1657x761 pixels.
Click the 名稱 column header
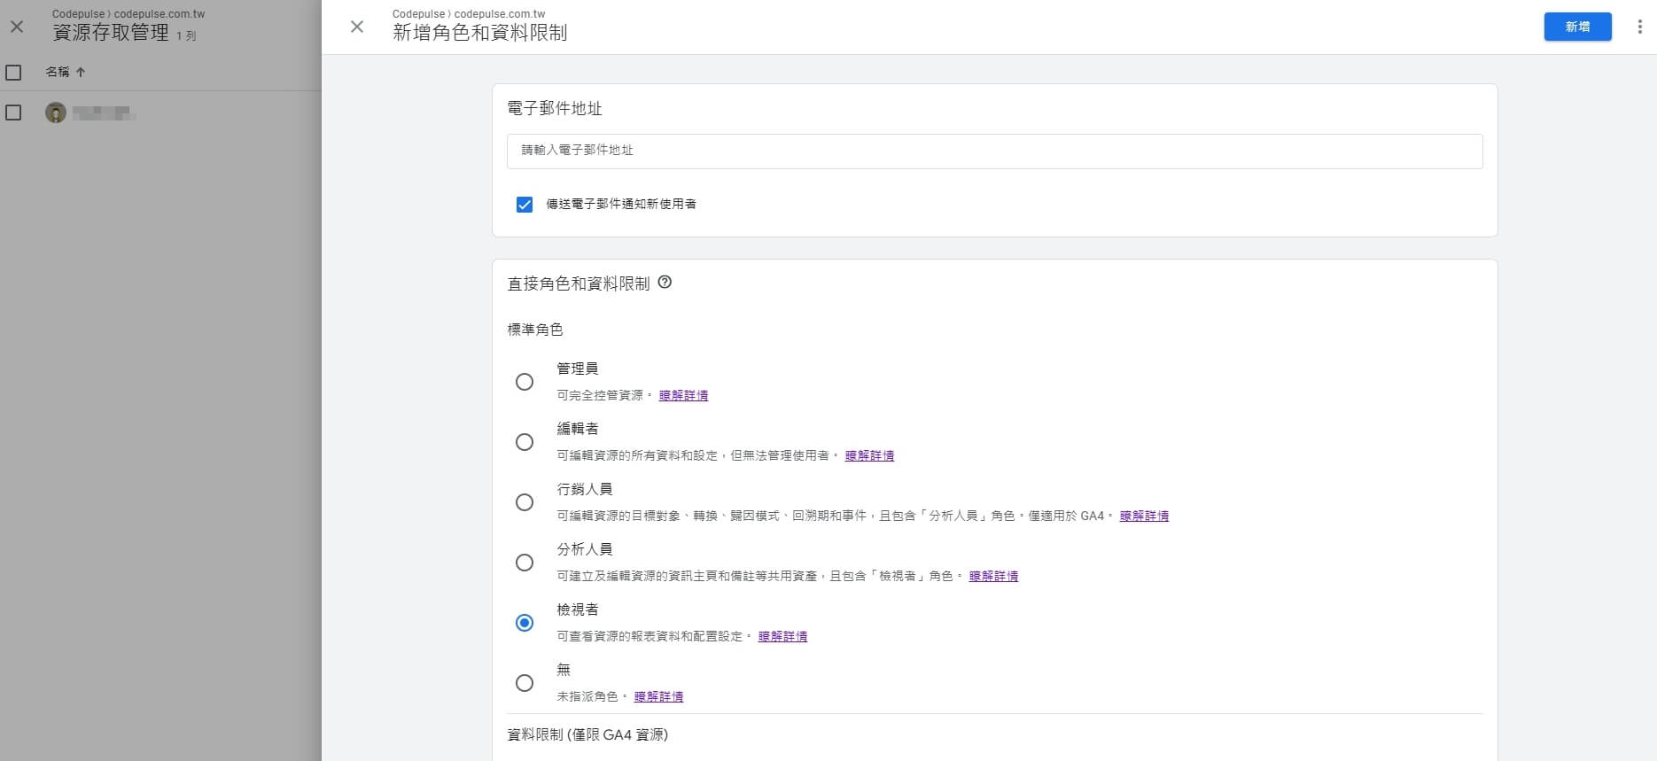pyautogui.click(x=58, y=72)
